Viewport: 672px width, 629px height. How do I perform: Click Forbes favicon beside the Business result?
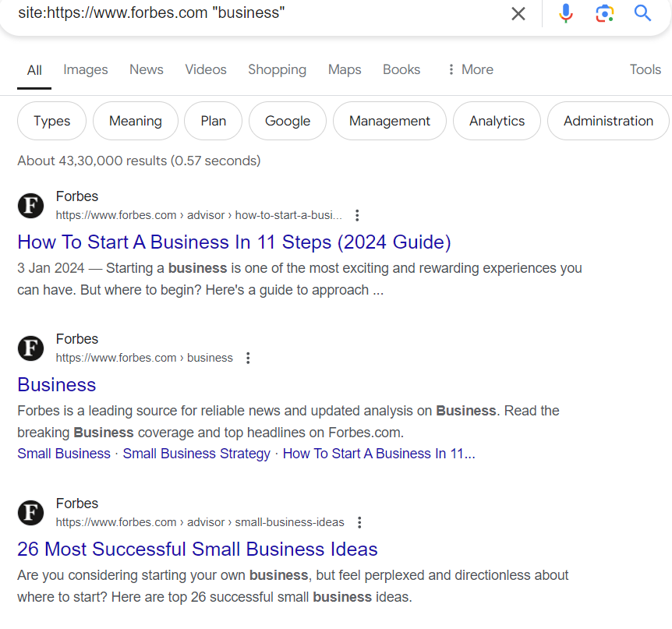coord(31,348)
